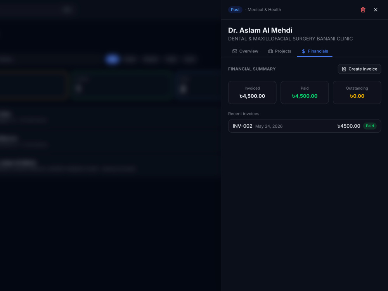Click the briefcase icon on Projects tab
388x291 pixels.
[270, 51]
